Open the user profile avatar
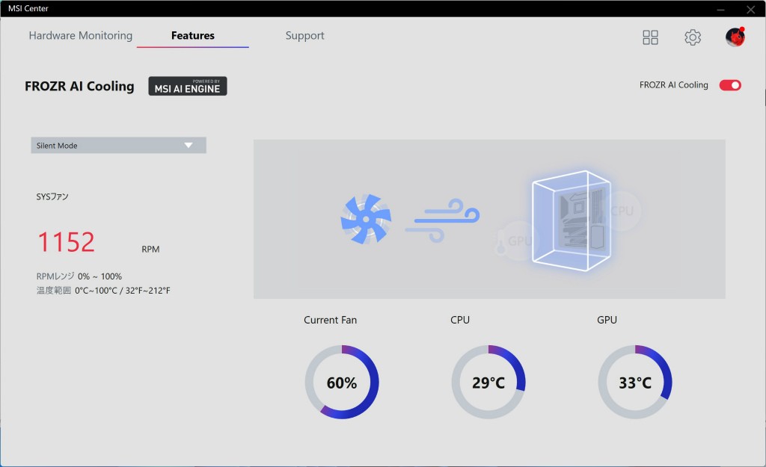The height and width of the screenshot is (467, 766). 735,37
